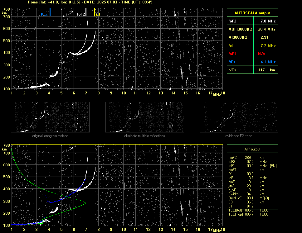Select the B0 "136.0" value
302x233 pixels.
click(x=249, y=202)
